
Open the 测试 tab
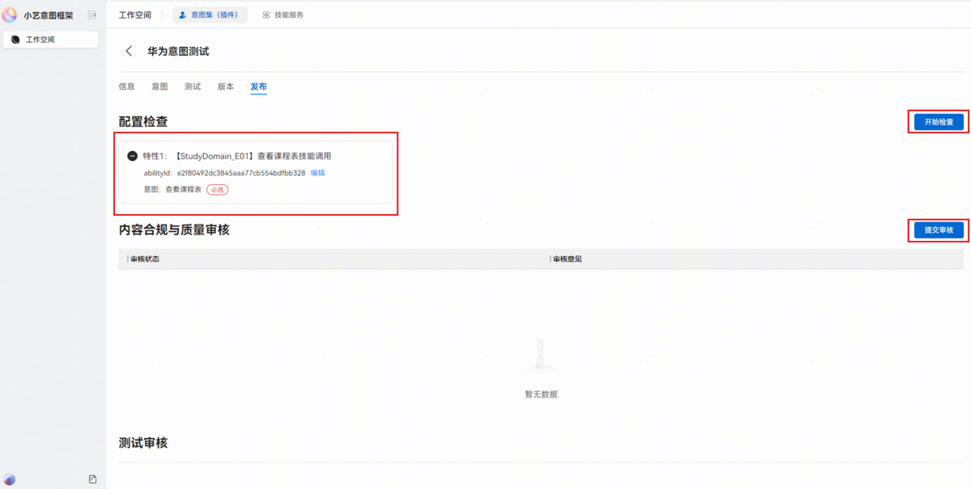[x=193, y=86]
